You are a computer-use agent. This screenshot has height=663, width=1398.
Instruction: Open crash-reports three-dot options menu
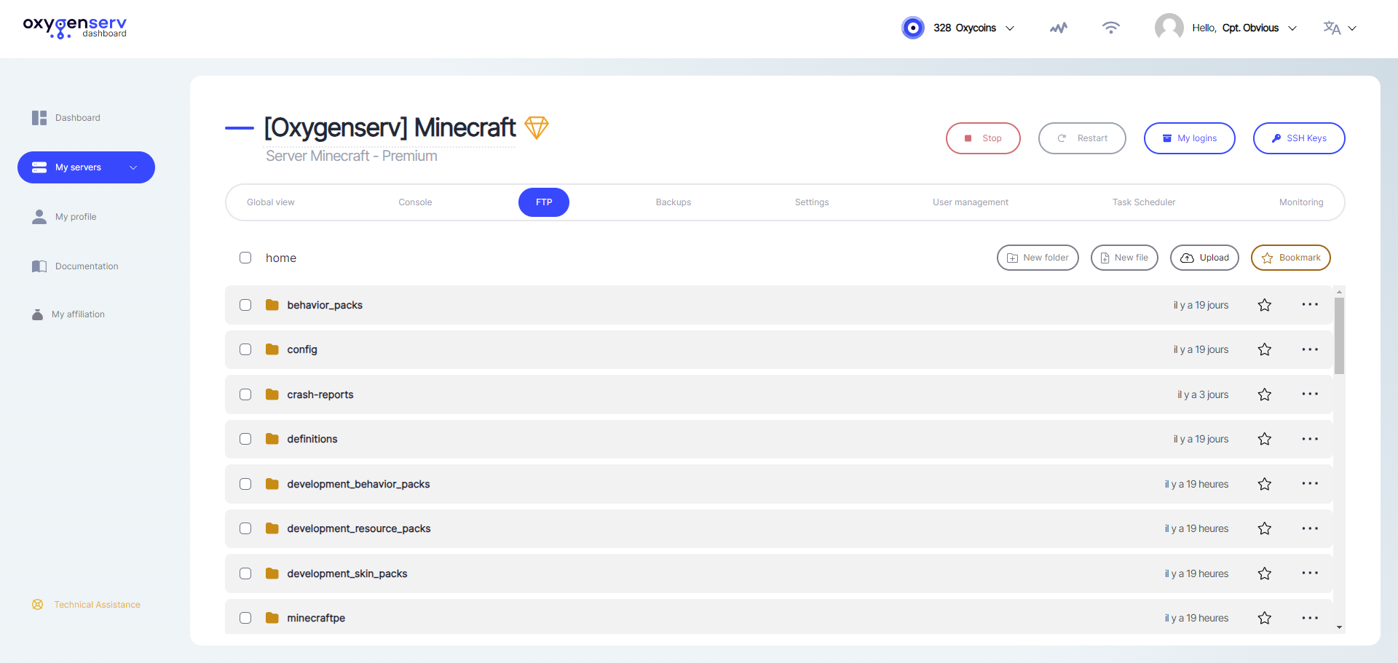[1310, 394]
